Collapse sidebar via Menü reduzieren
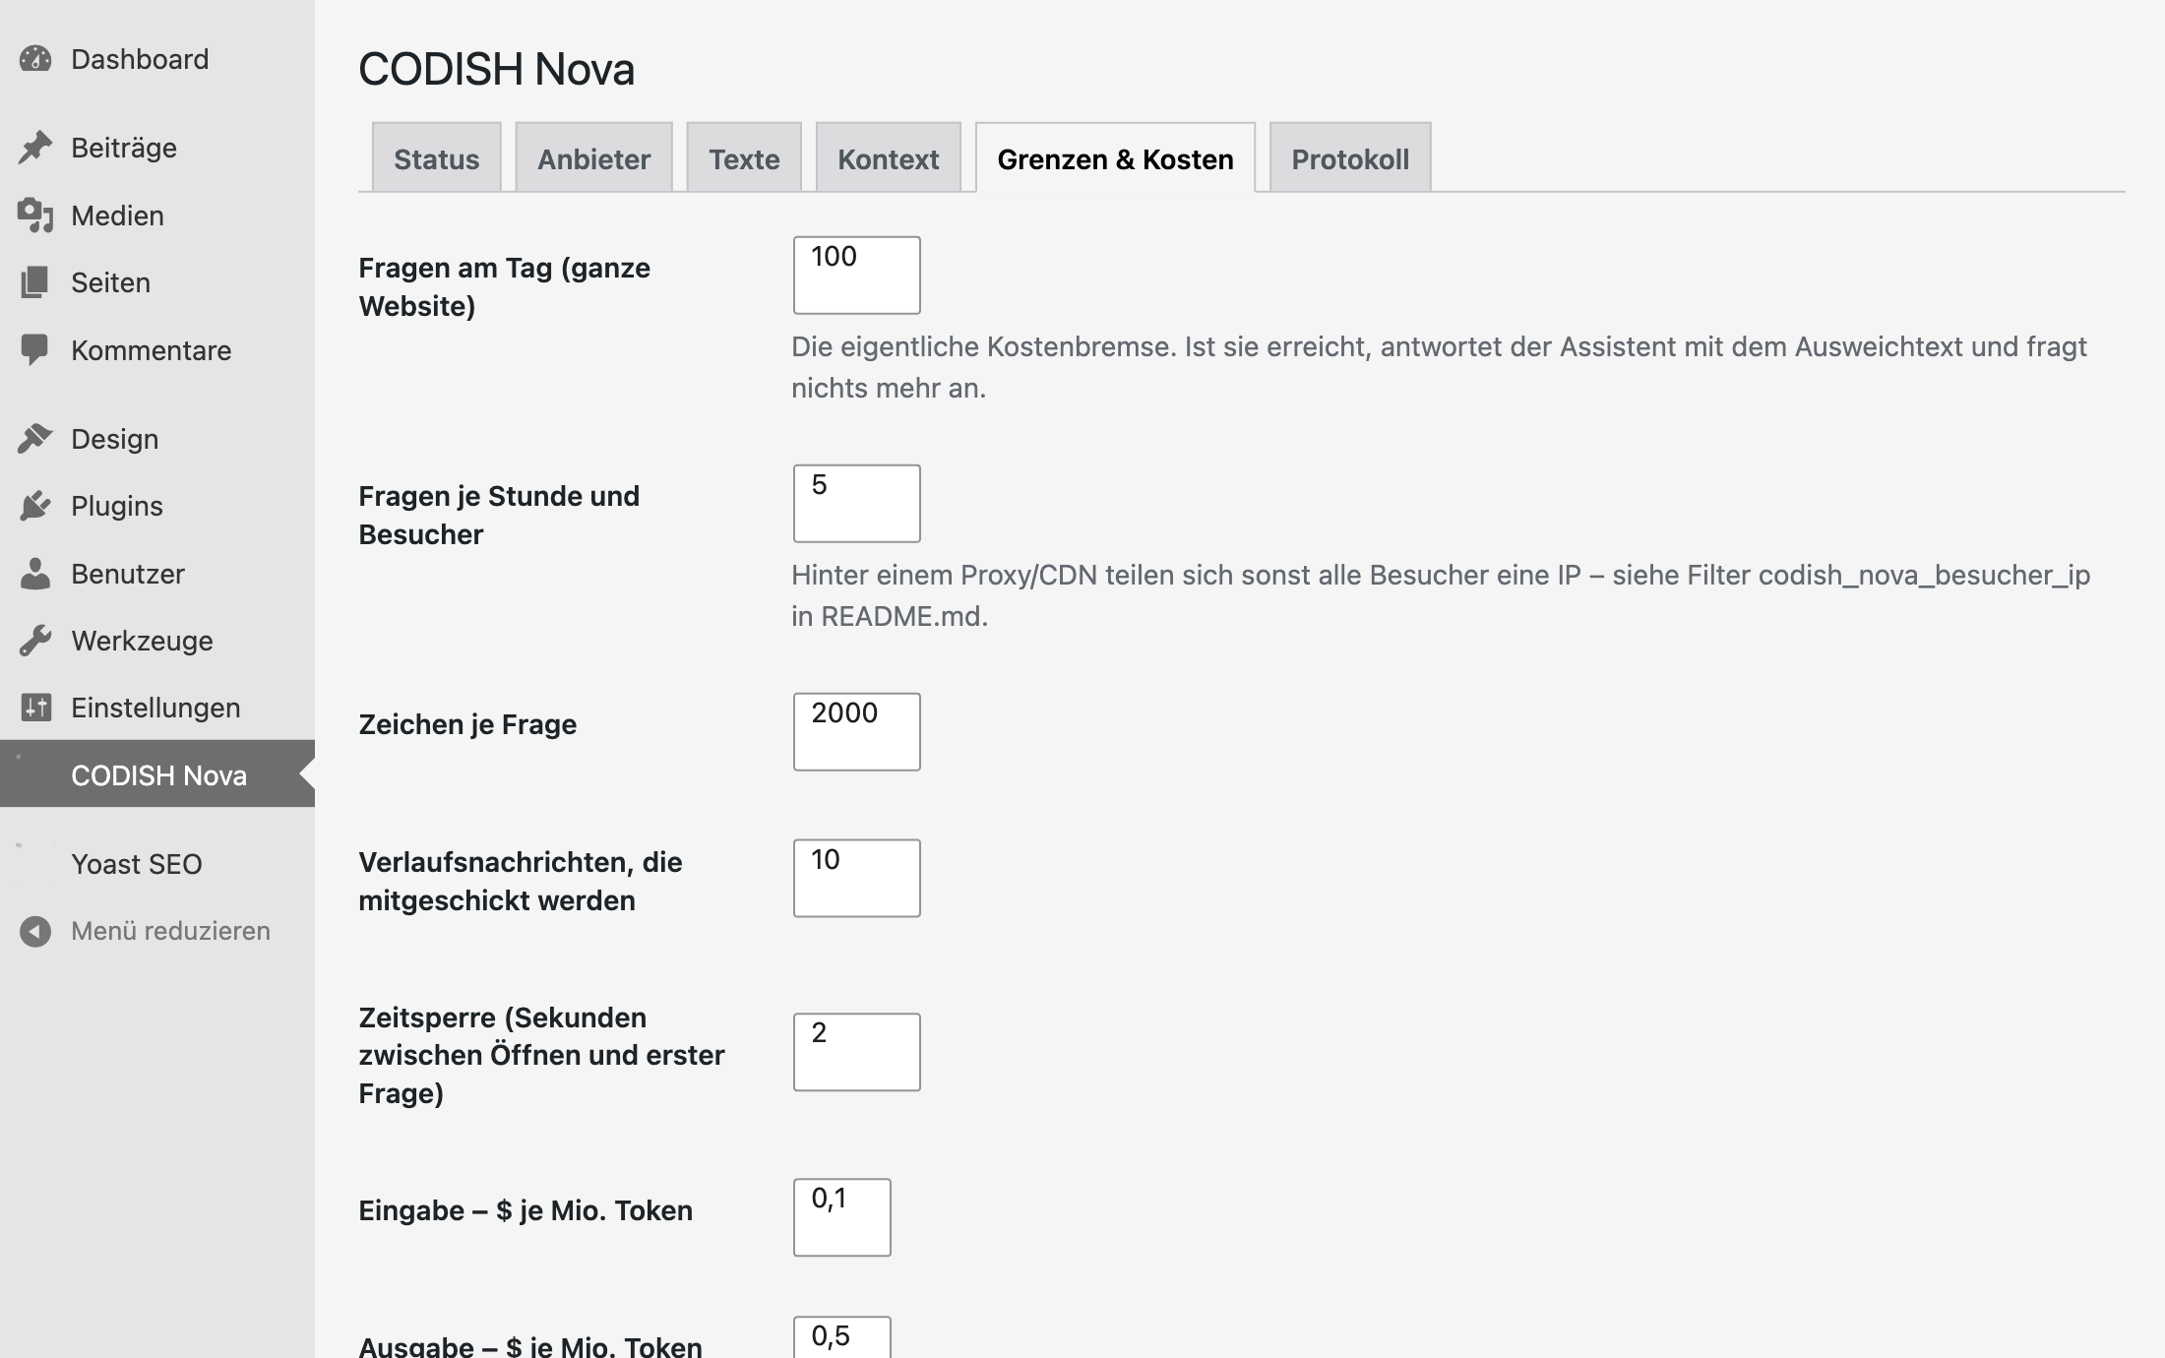Image resolution: width=2165 pixels, height=1358 pixels. coord(157,931)
